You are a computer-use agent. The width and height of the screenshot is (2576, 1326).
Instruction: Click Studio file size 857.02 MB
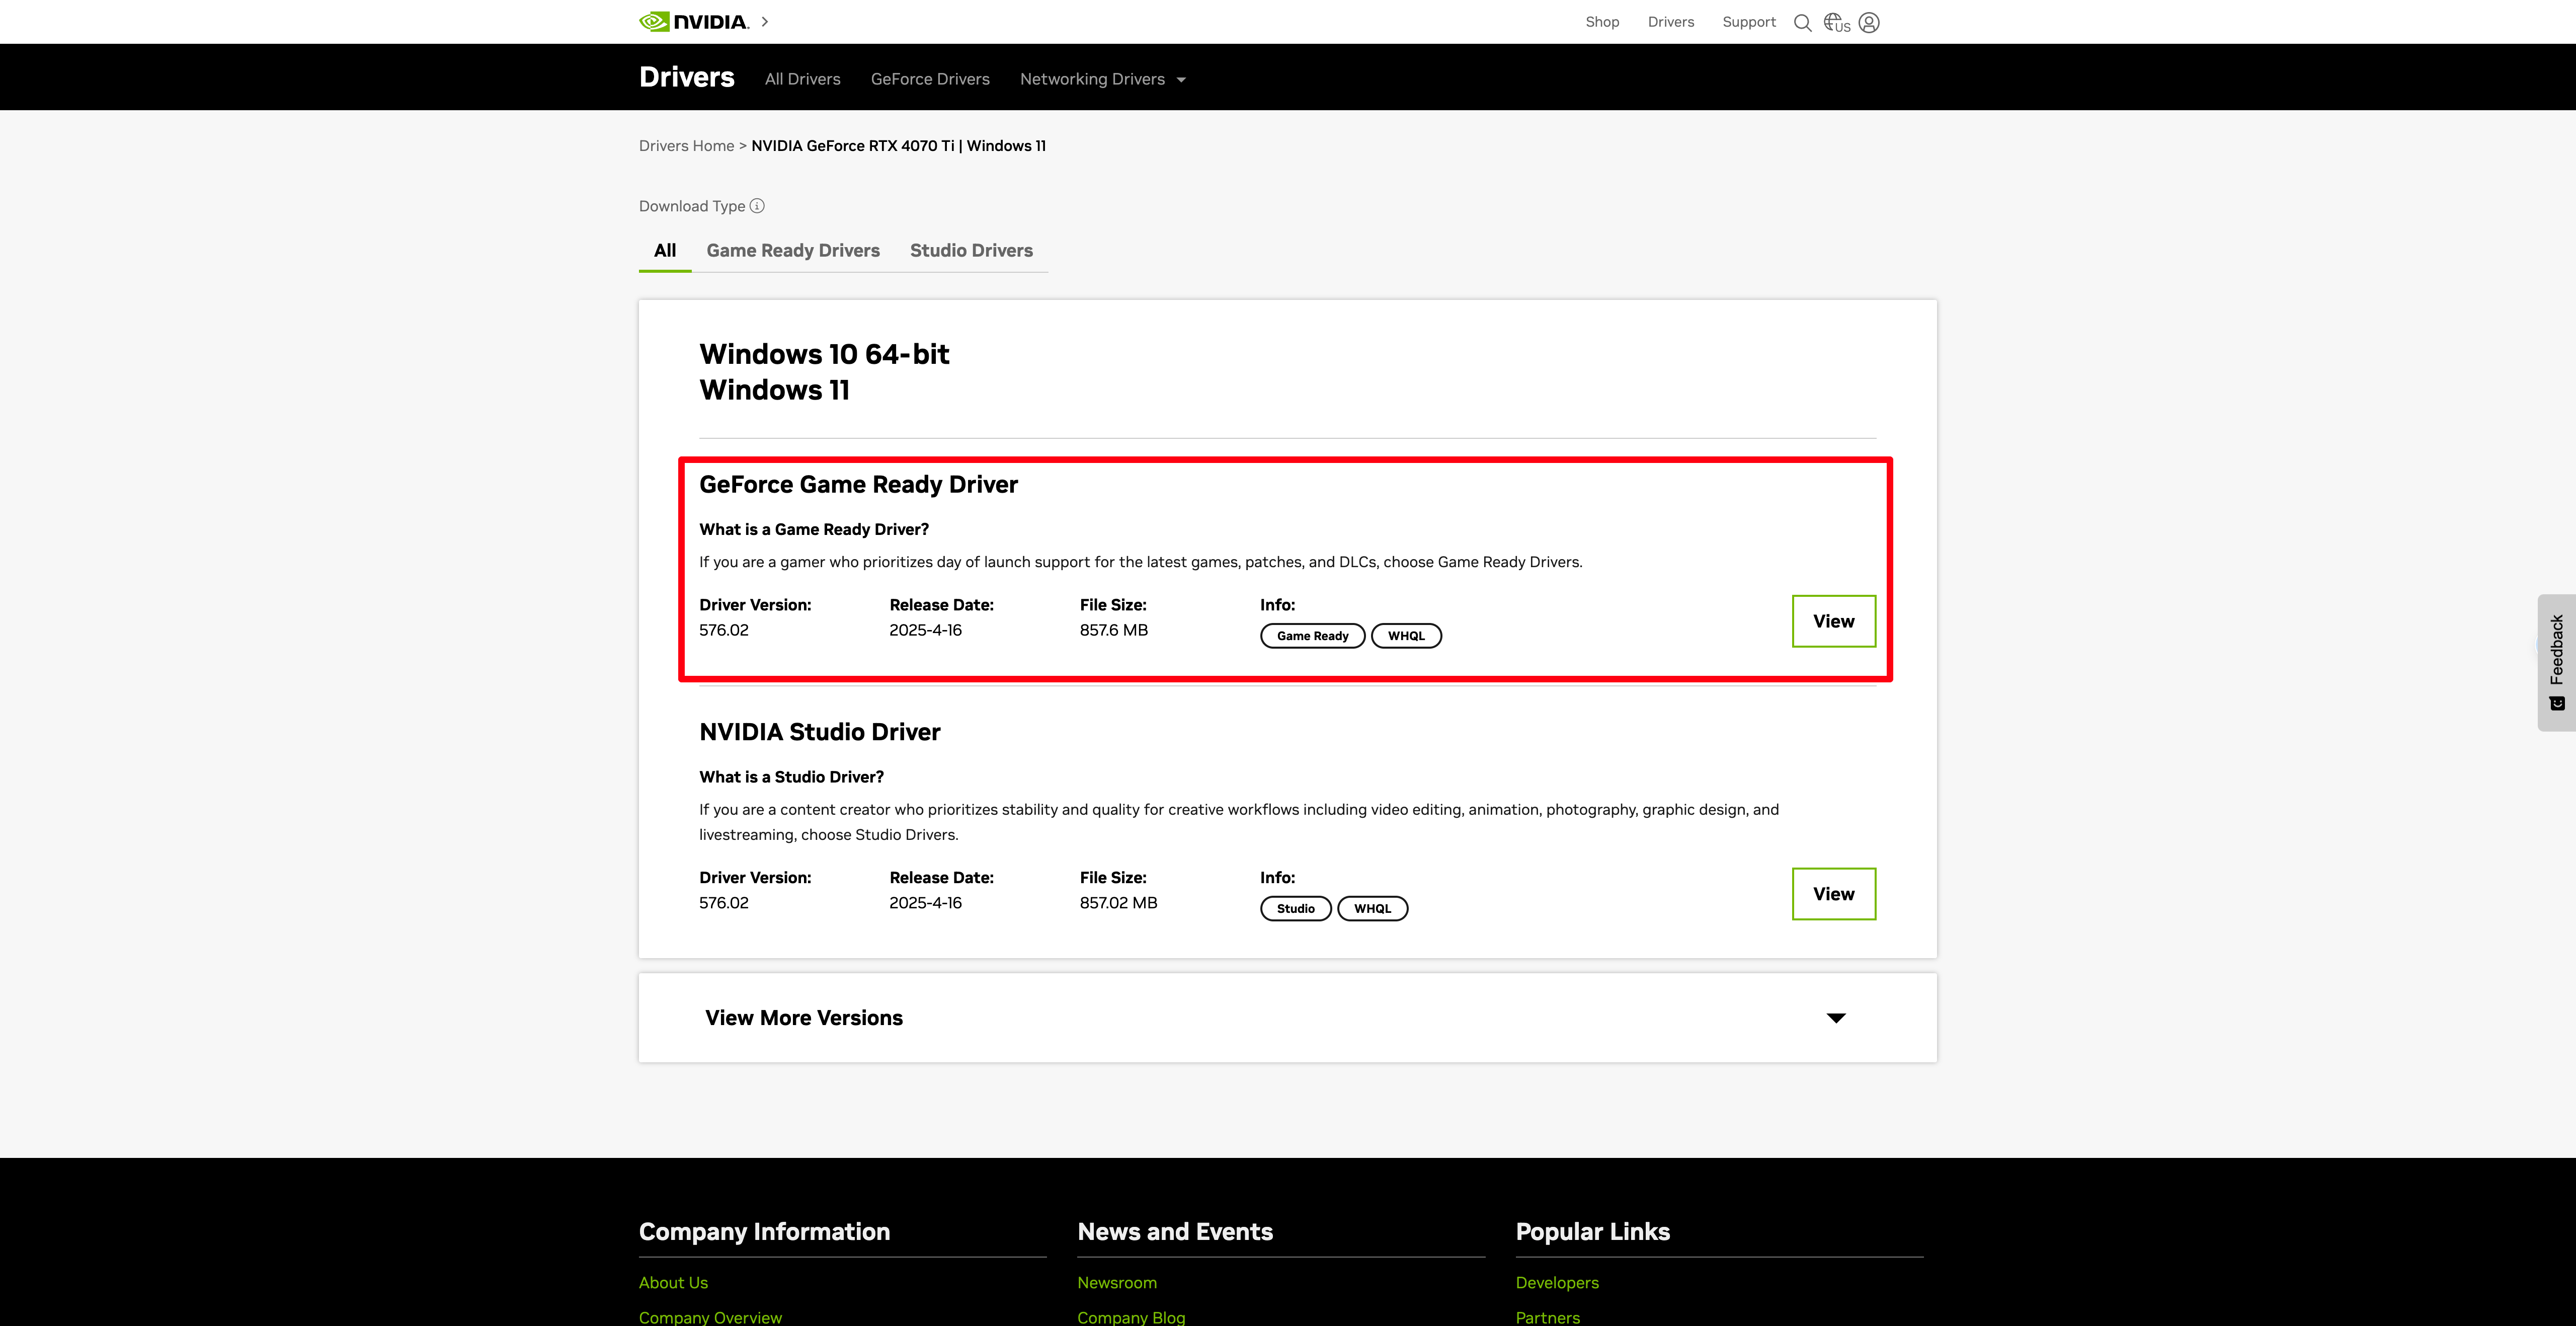point(1118,903)
